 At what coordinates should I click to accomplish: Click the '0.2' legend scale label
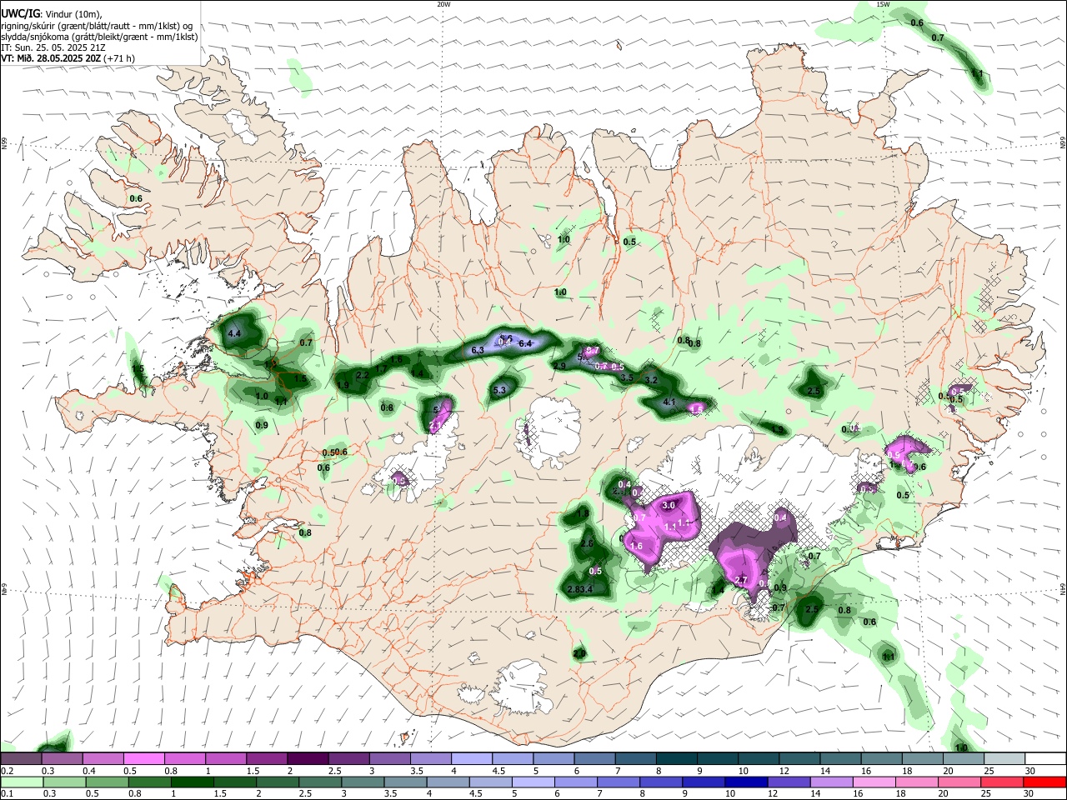coord(6,771)
